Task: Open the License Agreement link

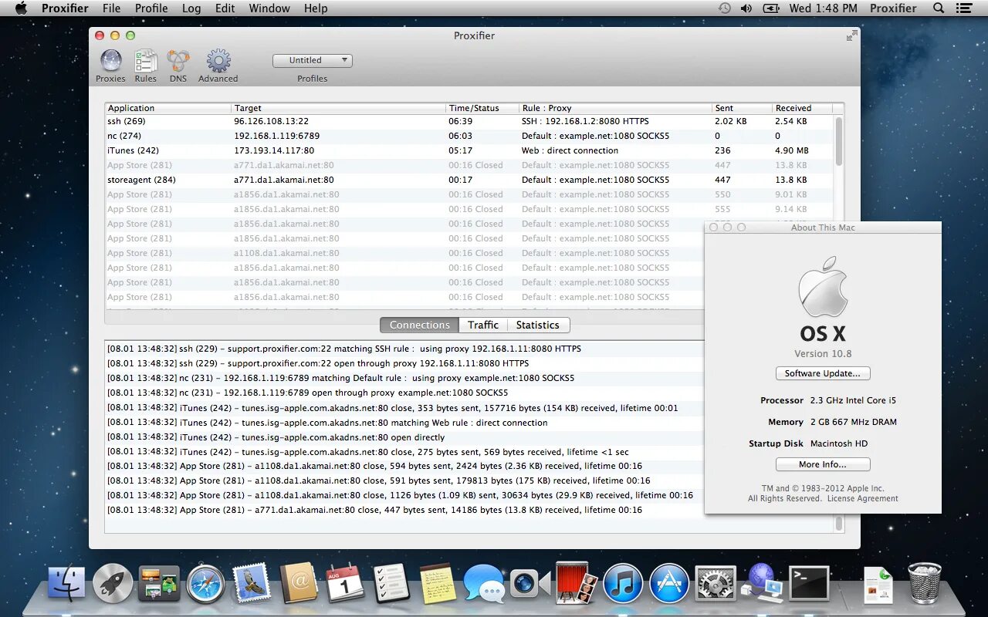Action: pos(863,499)
